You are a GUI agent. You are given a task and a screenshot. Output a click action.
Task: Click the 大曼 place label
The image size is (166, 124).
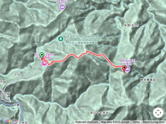(17, 105)
